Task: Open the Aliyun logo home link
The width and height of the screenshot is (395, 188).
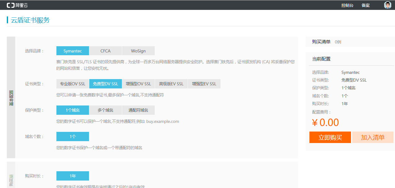Action: 17,5
